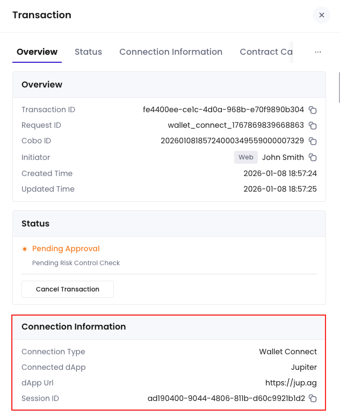Copy the Request ID value

[x=313, y=126]
